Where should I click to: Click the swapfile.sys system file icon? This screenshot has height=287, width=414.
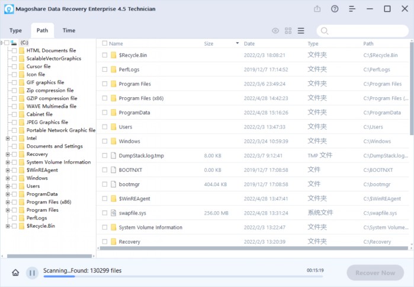pos(113,213)
